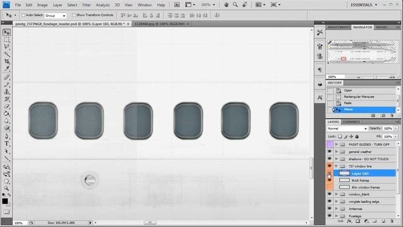The image size is (403, 227).
Task: Adjust the Navigator zoom slider
Action: coord(375,77)
